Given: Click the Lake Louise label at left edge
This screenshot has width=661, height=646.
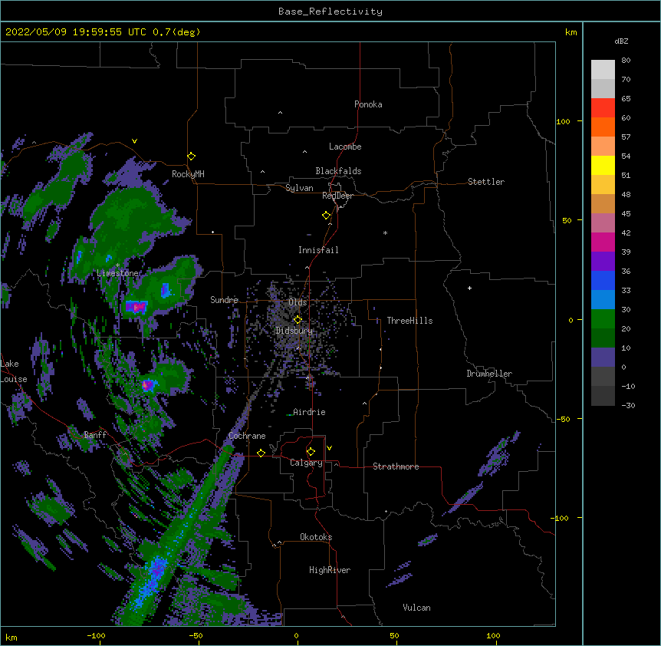Looking at the screenshot, I should [x=14, y=371].
